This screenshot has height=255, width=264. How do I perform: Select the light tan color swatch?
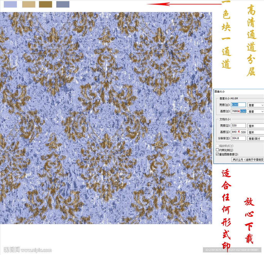click(x=29, y=4)
